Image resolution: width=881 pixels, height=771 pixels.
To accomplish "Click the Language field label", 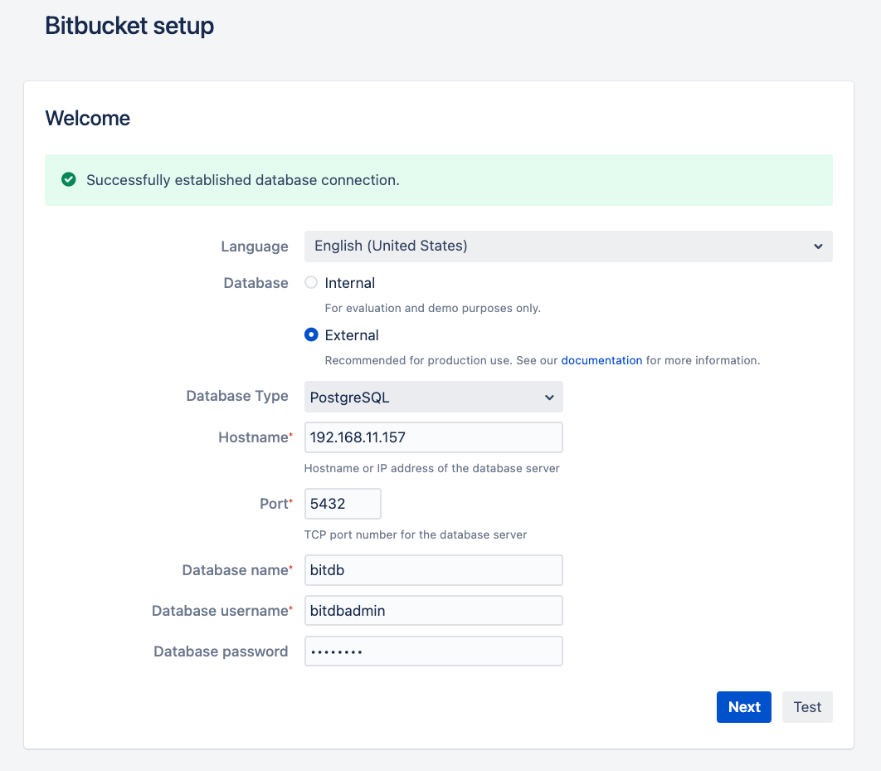I will pyautogui.click(x=255, y=246).
